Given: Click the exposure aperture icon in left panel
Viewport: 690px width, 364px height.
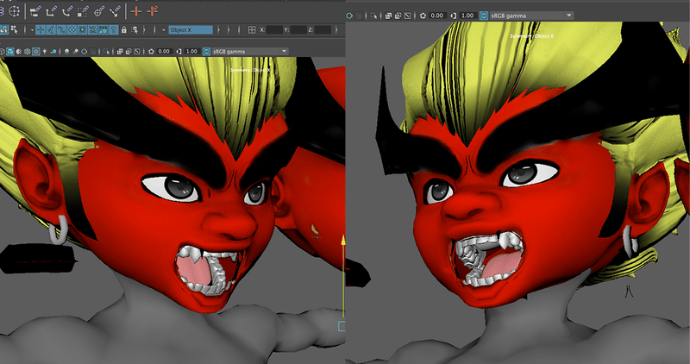Looking at the screenshot, I should click(151, 52).
